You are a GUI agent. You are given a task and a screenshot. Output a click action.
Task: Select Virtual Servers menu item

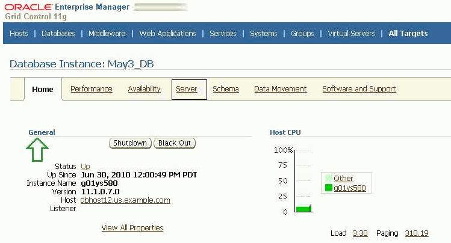[x=351, y=33]
